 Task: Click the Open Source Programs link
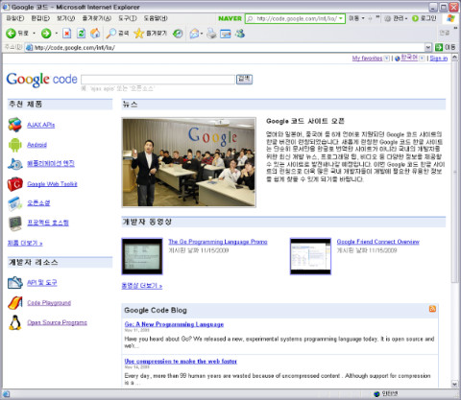57,322
